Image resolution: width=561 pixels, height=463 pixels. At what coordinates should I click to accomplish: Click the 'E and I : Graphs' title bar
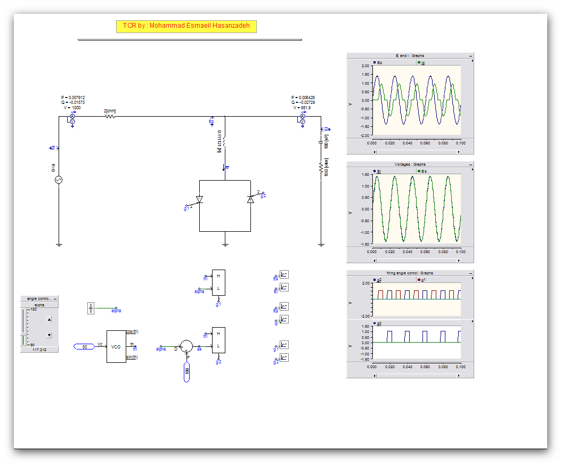point(410,56)
